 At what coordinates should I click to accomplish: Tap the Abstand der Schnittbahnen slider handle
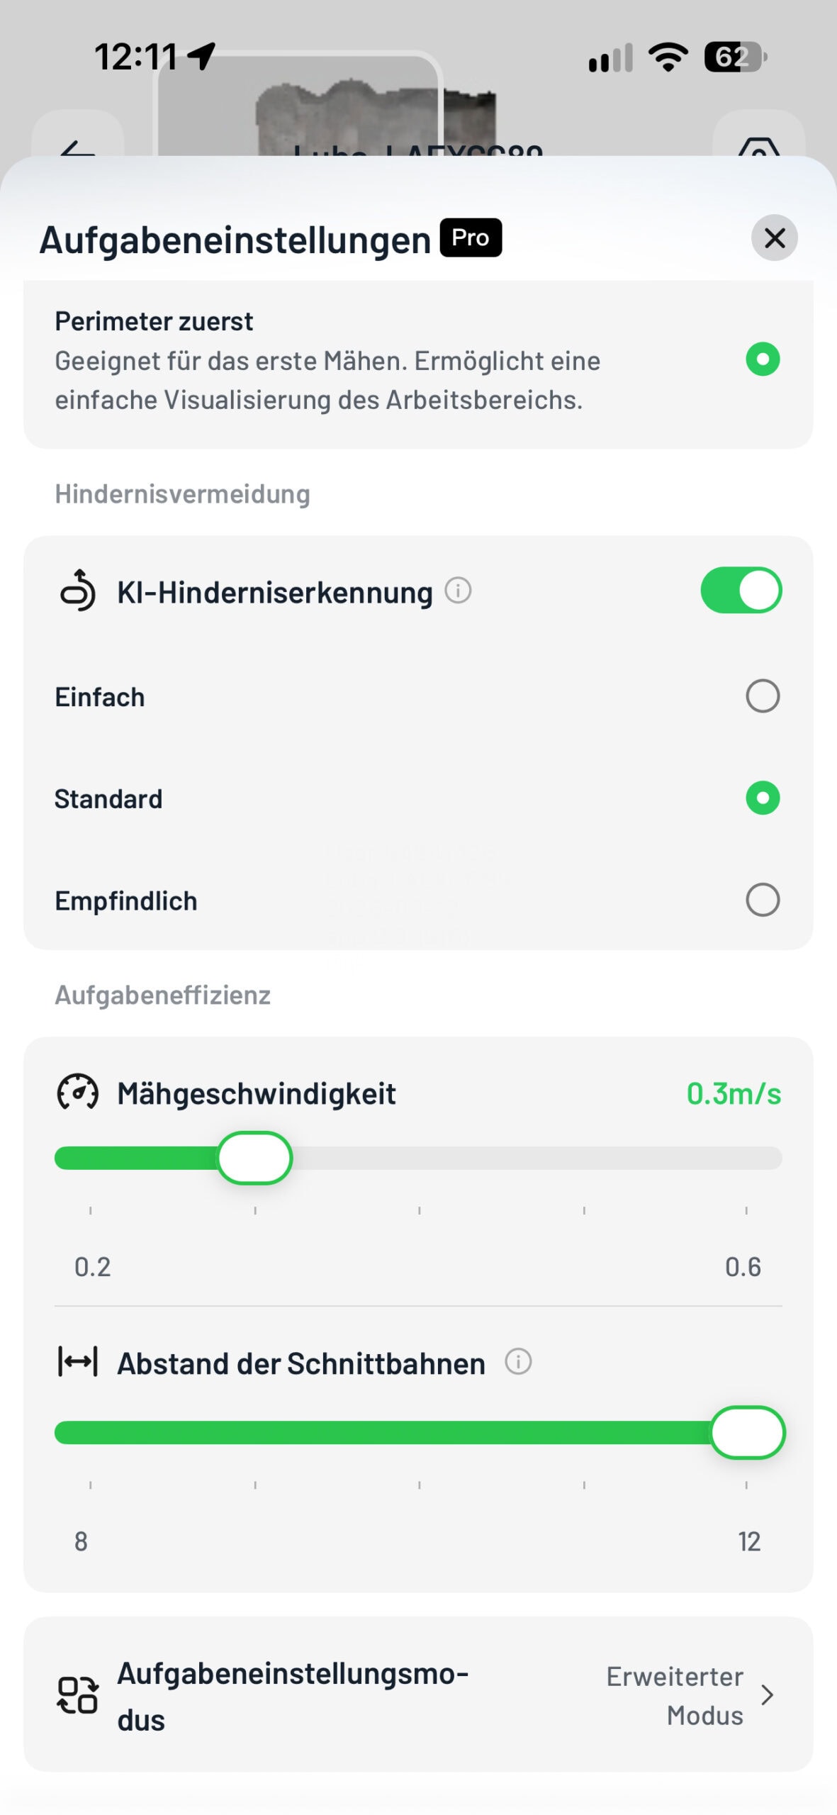coord(748,1432)
